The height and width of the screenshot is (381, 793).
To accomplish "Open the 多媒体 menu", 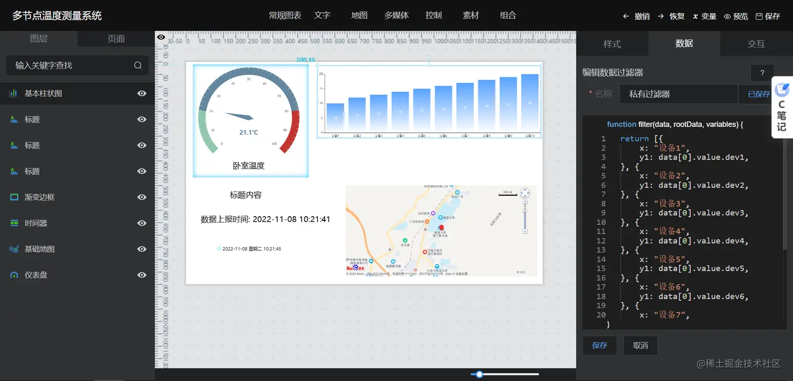I will point(396,15).
